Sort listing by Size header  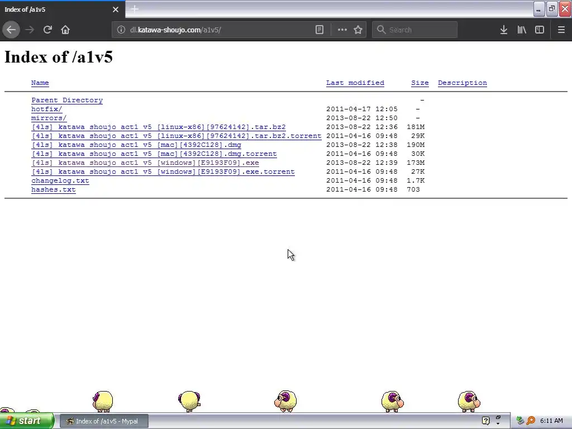coord(420,83)
